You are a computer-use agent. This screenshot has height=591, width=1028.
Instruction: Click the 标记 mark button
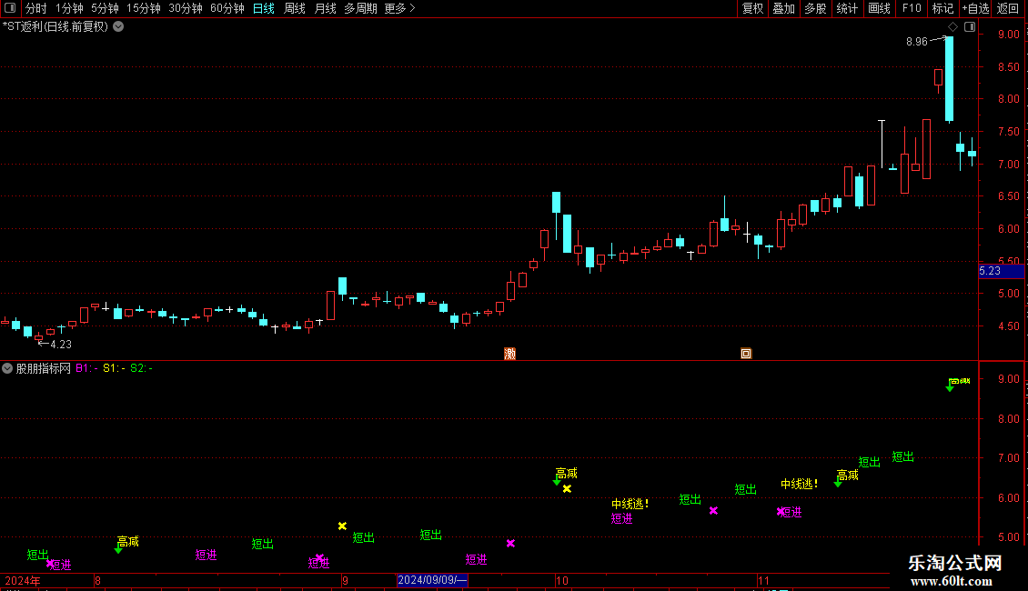(x=942, y=8)
